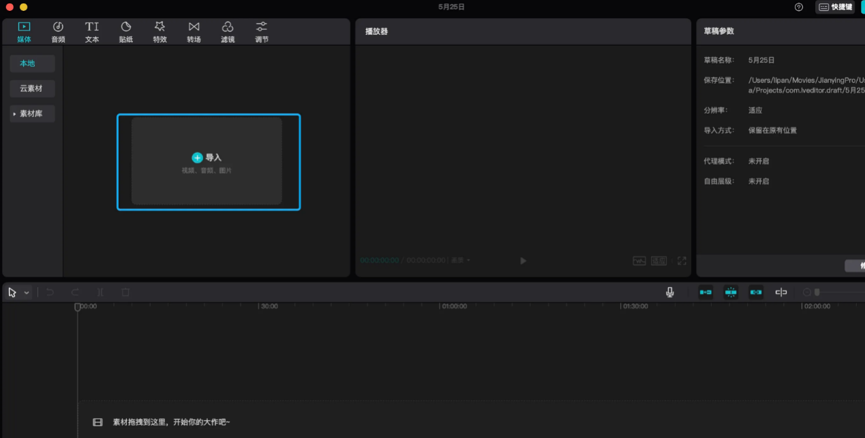Open the video scopes waveform icon
The image size is (865, 438).
tap(639, 260)
